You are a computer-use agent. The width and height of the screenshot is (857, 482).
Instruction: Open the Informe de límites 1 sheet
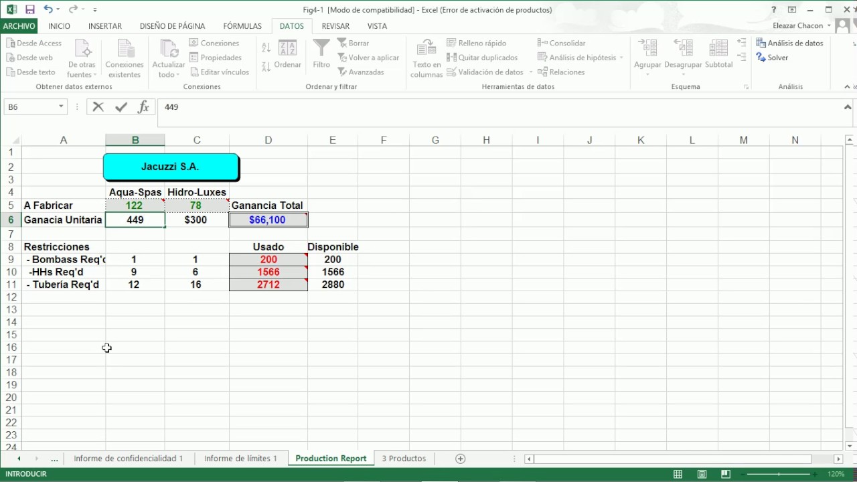(x=240, y=459)
